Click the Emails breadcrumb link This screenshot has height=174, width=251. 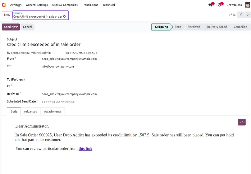tap(17, 13)
